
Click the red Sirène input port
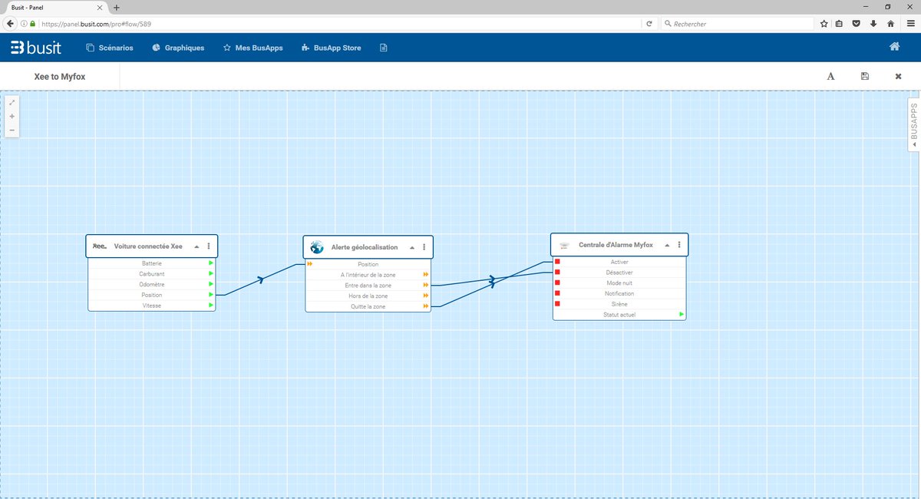[x=557, y=304]
